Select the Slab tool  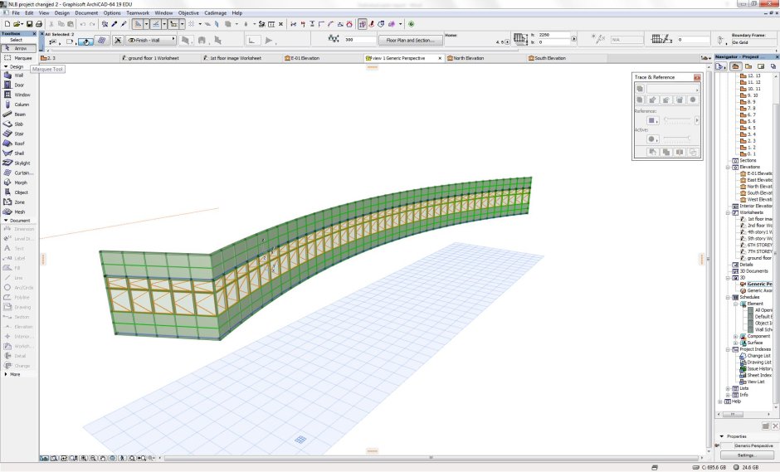(x=18, y=124)
